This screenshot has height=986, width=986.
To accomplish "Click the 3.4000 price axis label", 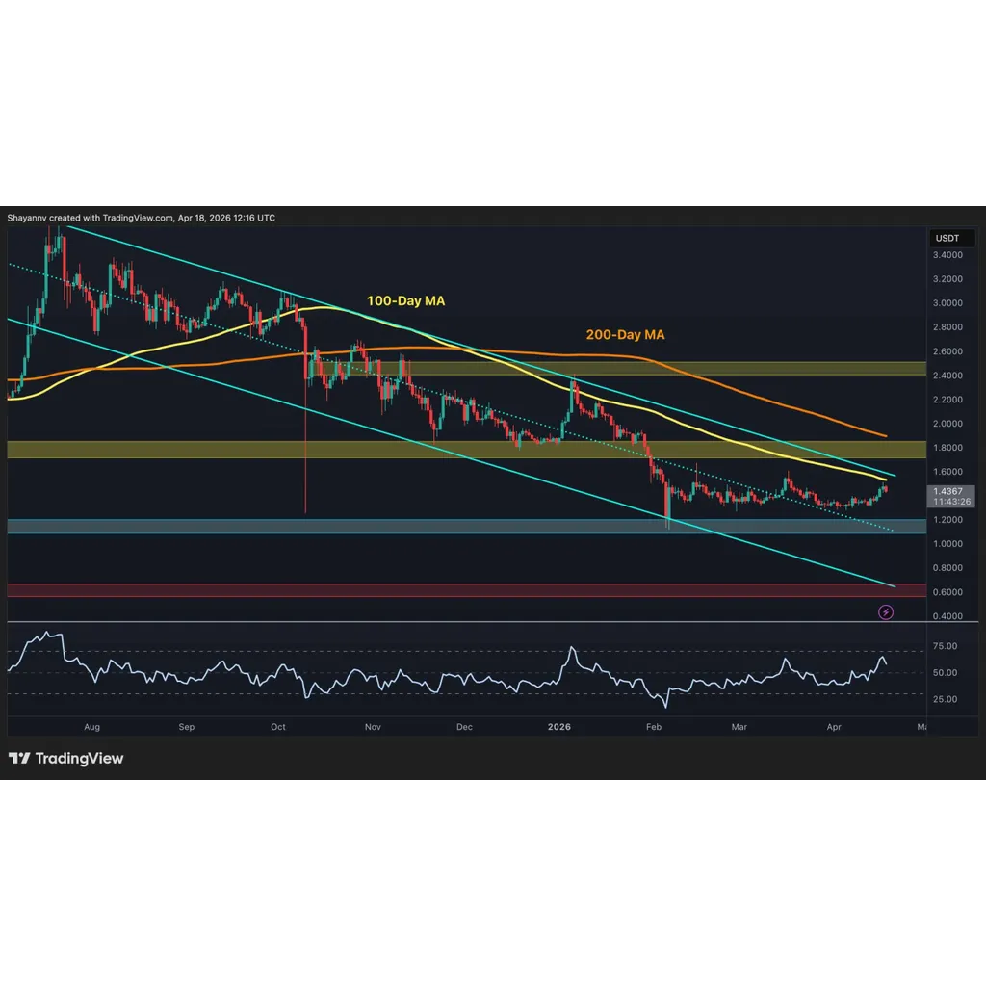I will (947, 254).
